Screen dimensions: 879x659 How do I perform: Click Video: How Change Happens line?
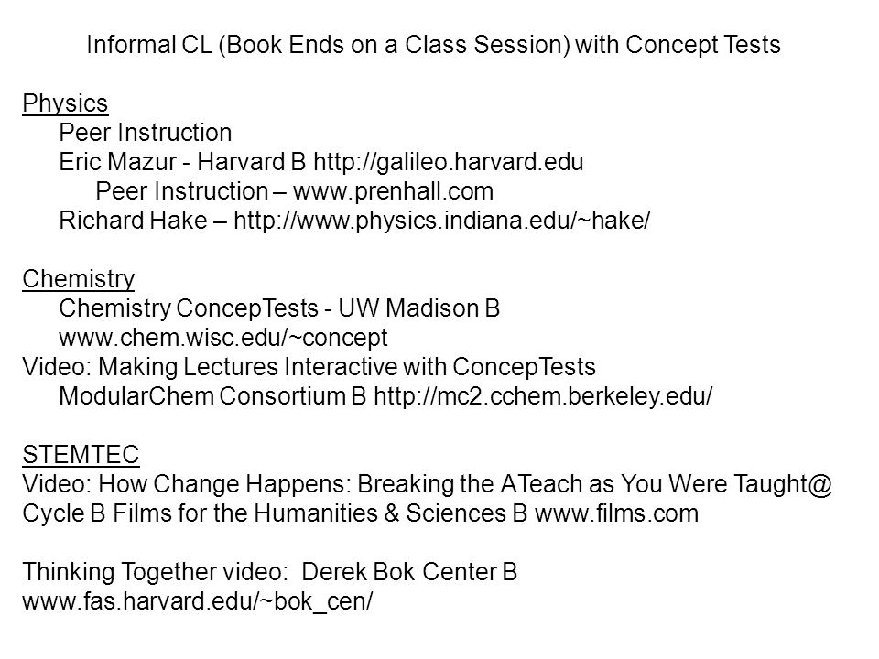coord(428,484)
